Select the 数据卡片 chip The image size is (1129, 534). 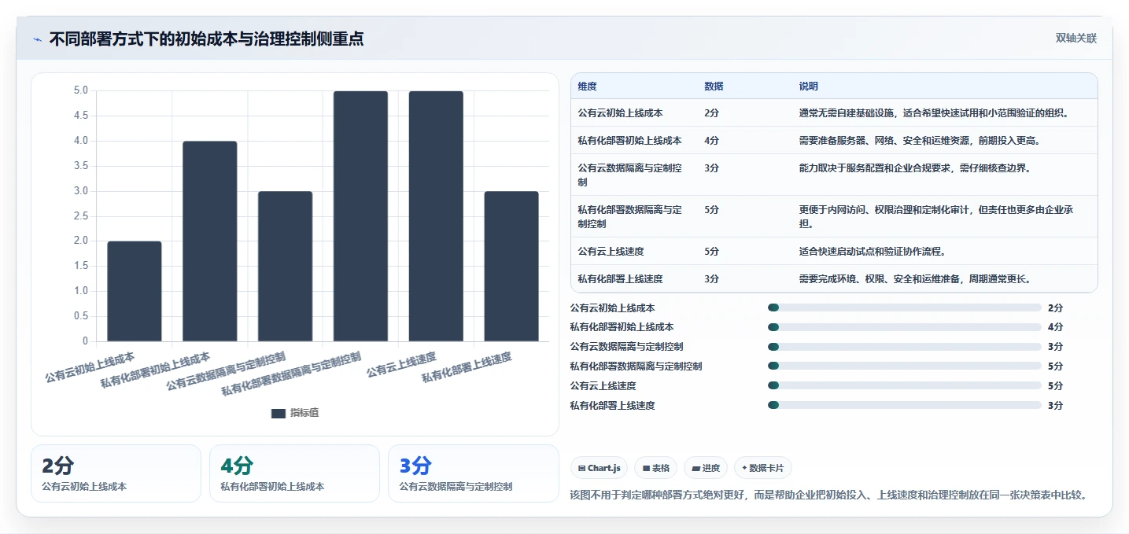[x=762, y=468]
